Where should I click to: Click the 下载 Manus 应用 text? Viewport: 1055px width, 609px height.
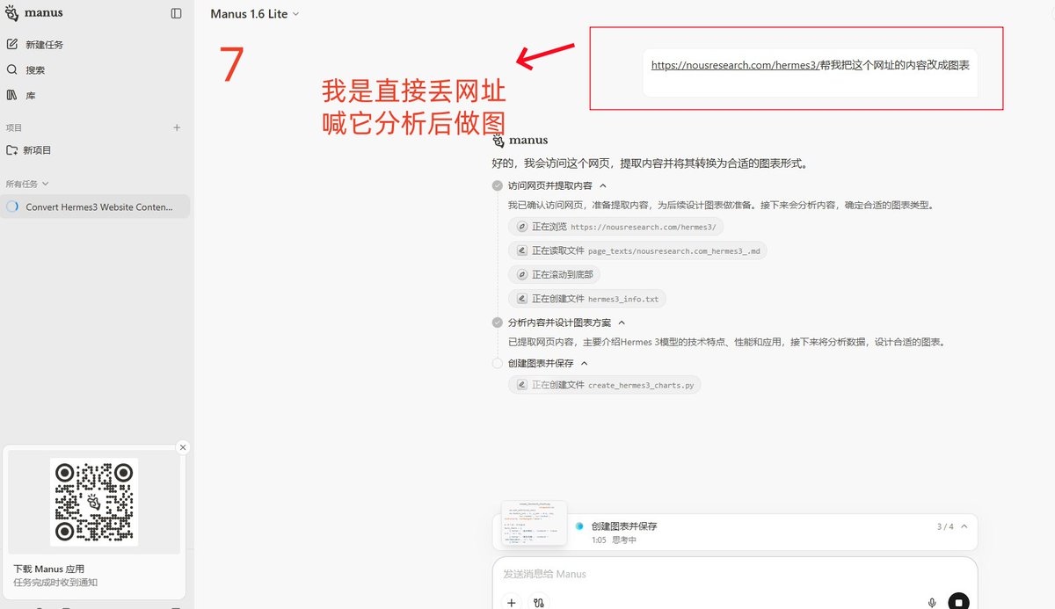coord(49,569)
